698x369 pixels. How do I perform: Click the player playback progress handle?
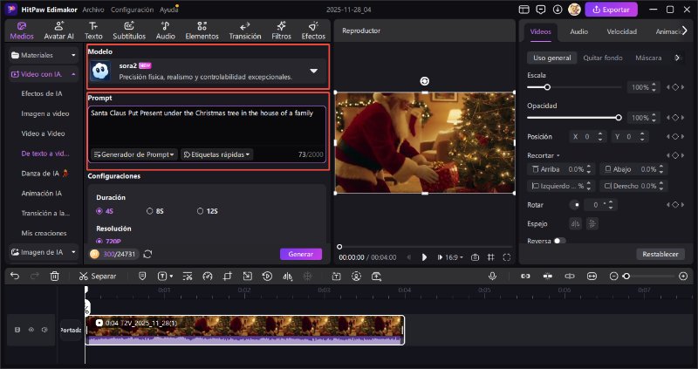[x=339, y=247]
